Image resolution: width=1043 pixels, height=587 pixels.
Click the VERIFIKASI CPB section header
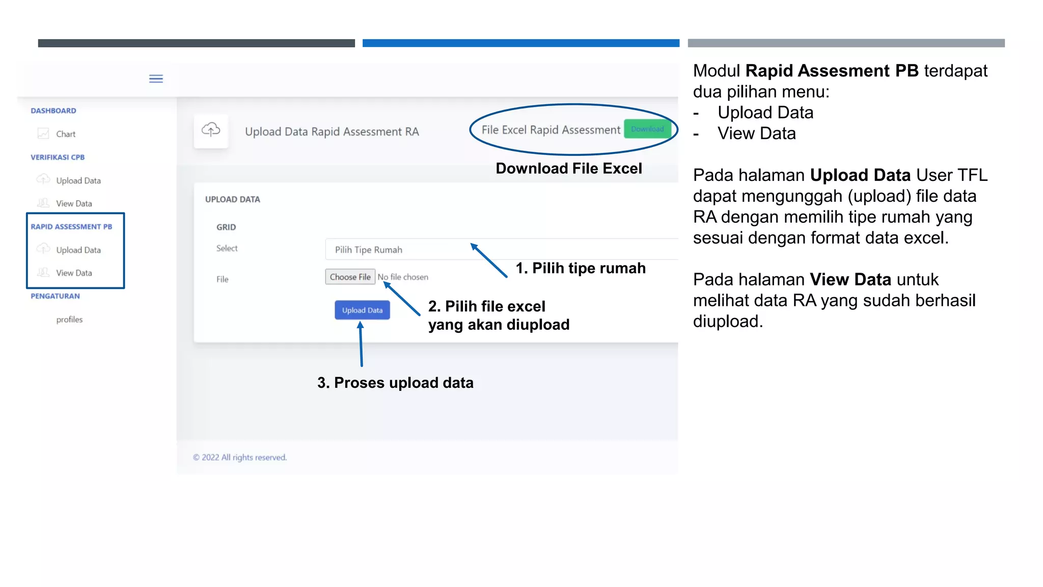58,157
